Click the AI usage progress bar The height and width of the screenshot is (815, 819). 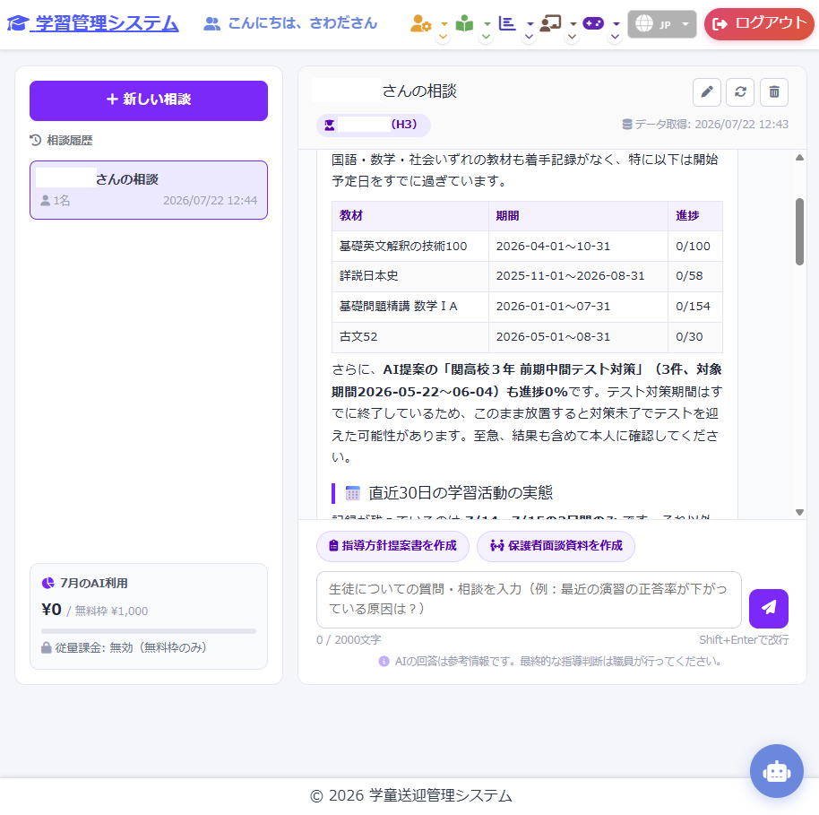tap(149, 631)
